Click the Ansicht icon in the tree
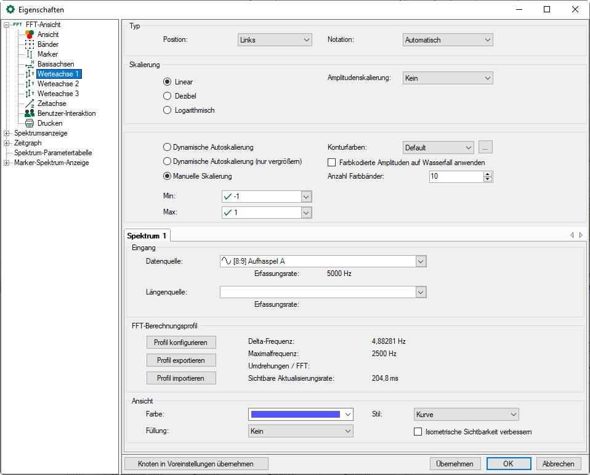This screenshot has height=475, width=590. (30, 35)
